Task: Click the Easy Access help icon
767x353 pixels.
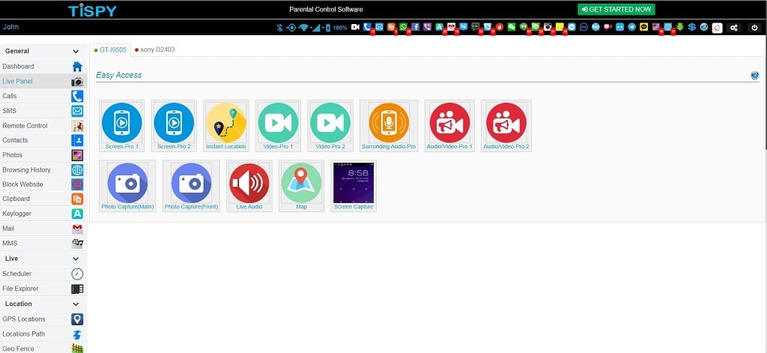Action: pos(755,76)
